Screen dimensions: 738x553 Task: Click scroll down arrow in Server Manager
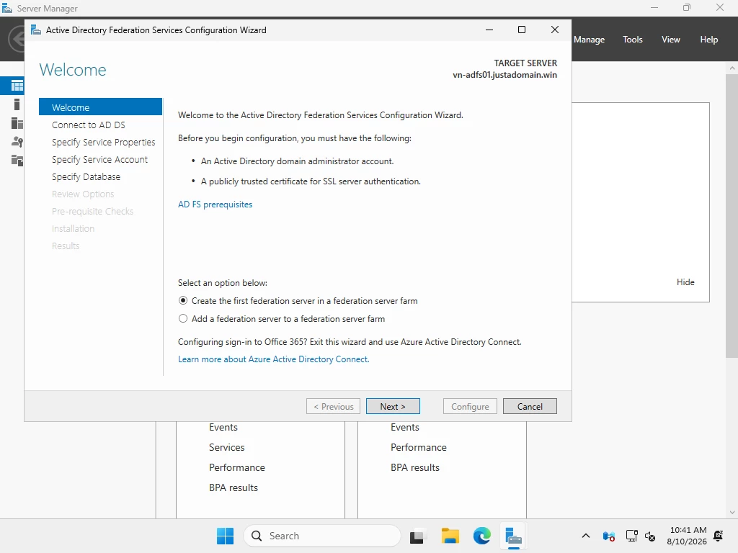tap(732, 513)
